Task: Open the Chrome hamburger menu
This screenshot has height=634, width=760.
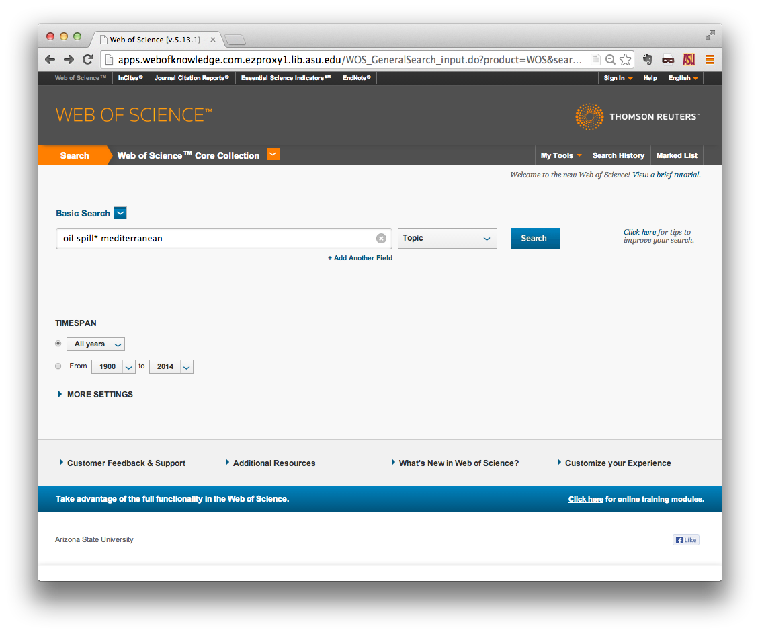Action: click(710, 59)
